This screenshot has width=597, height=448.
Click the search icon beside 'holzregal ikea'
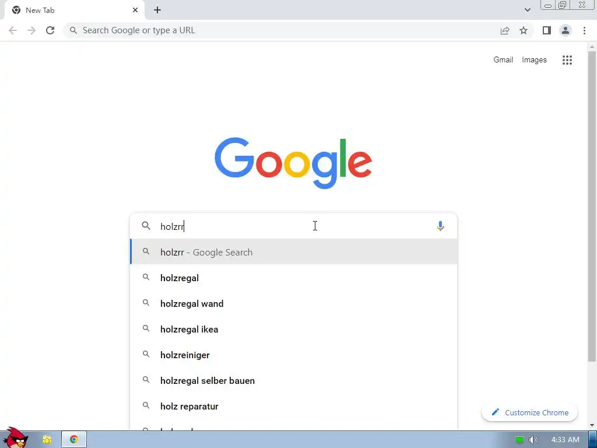tap(146, 328)
